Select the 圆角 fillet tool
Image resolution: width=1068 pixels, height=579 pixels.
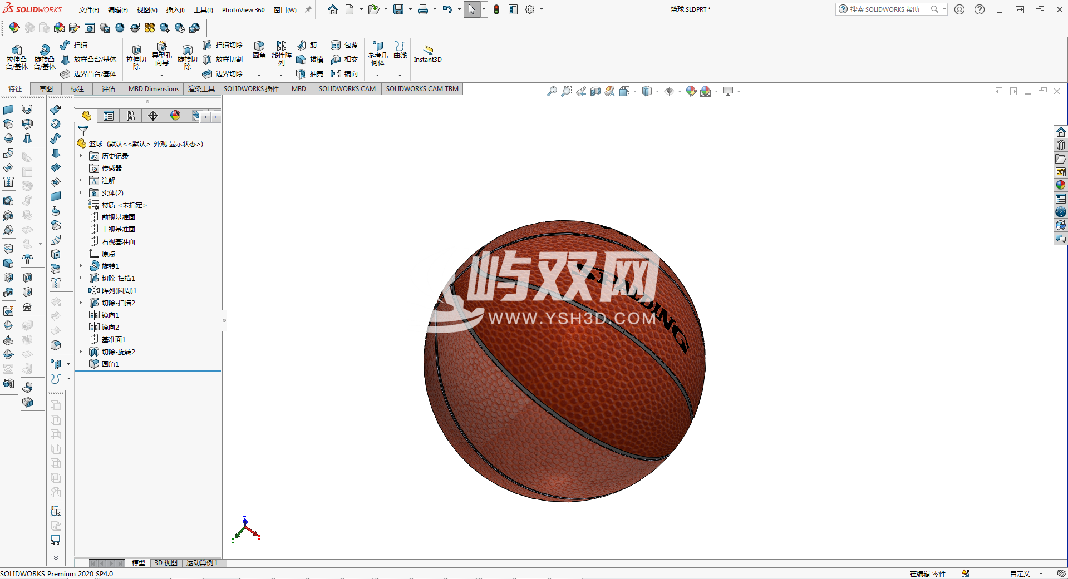tap(259, 50)
